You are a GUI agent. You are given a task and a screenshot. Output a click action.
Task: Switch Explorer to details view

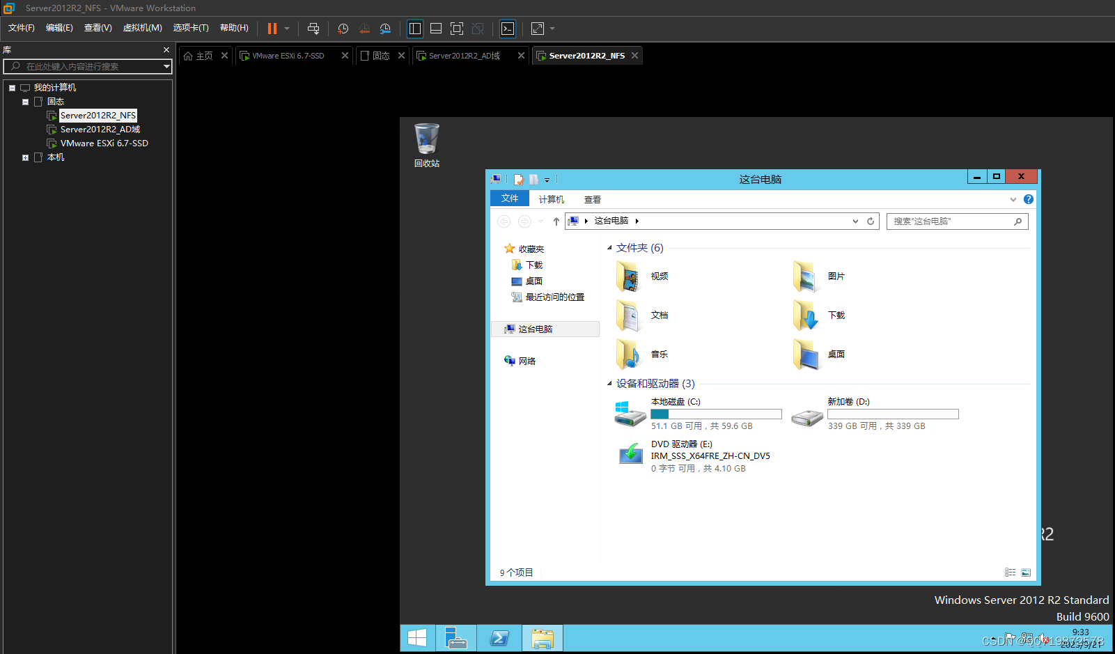(1010, 573)
